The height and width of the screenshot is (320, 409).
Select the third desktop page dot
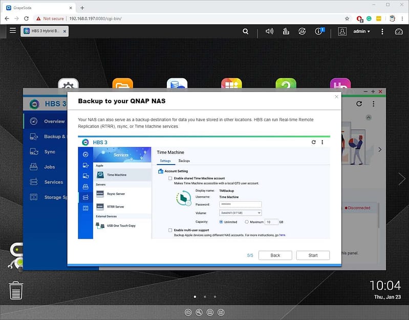(x=215, y=296)
